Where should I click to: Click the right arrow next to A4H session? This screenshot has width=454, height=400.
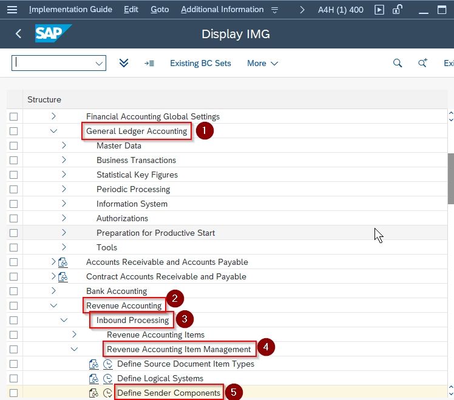(x=302, y=10)
